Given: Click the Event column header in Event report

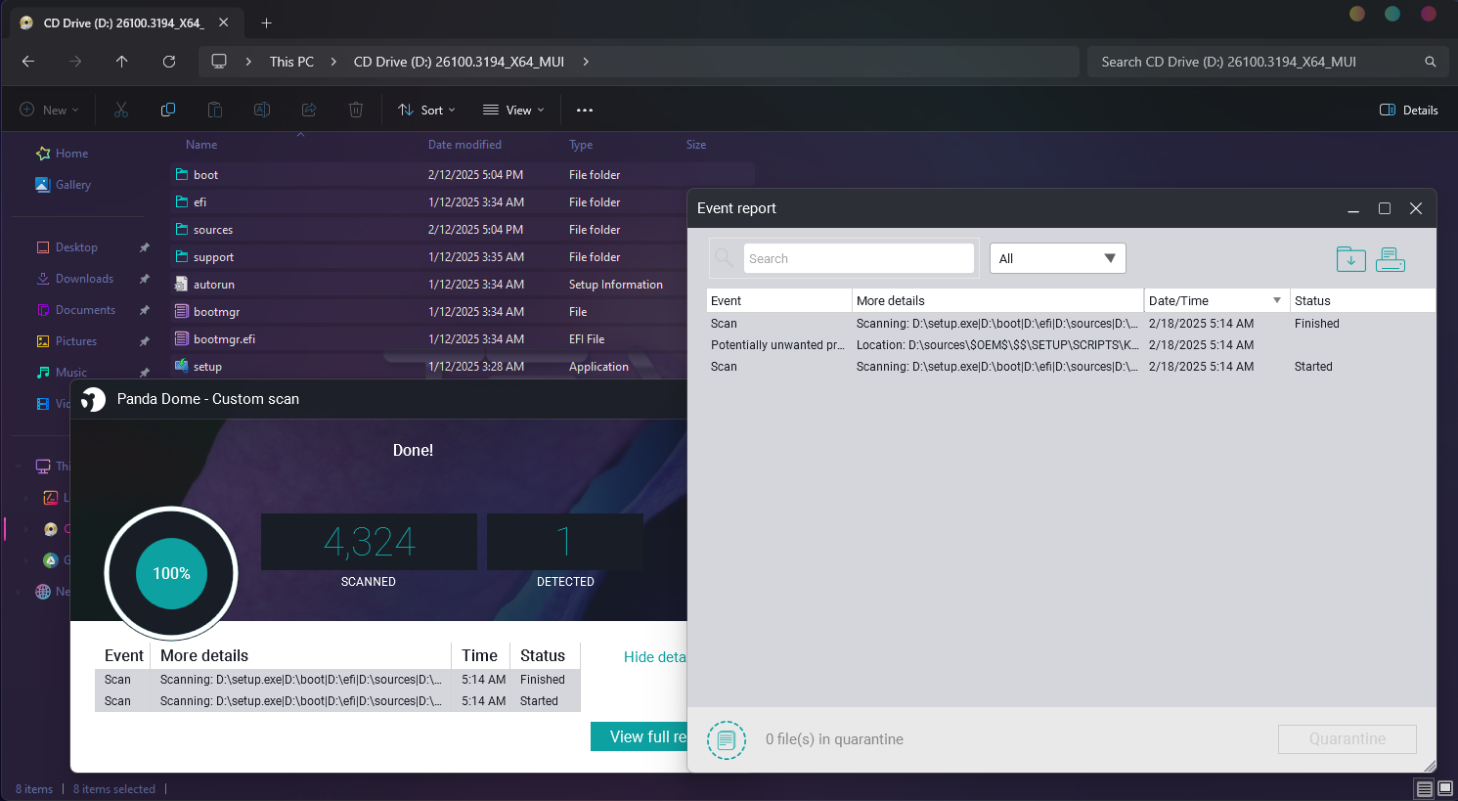Looking at the screenshot, I should click(779, 300).
